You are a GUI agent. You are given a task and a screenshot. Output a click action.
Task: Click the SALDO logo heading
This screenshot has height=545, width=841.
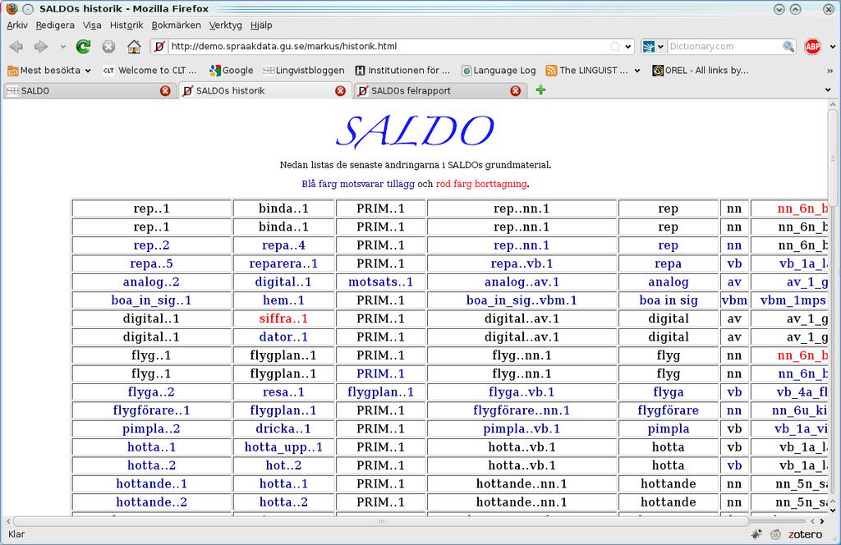pos(415,131)
